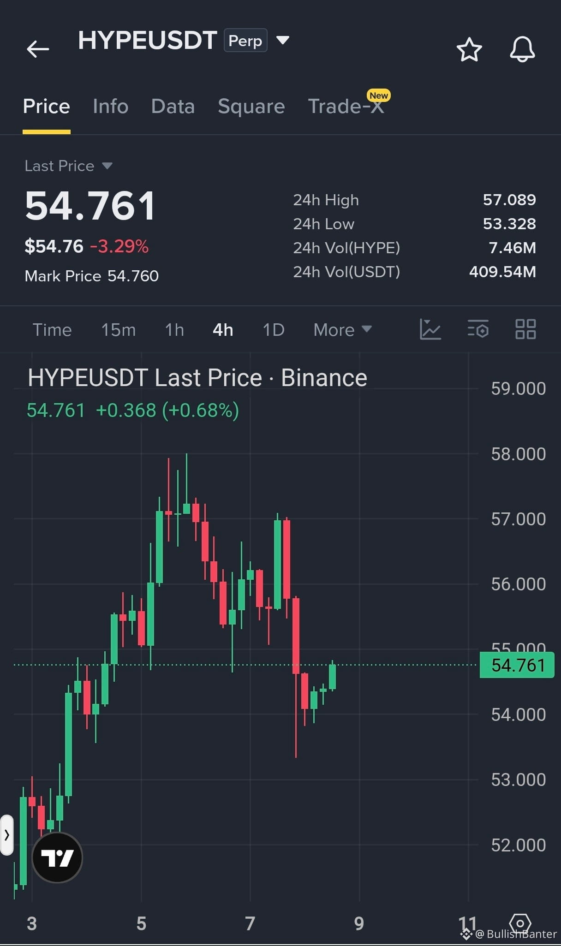Expand the More intervals dropdown
The height and width of the screenshot is (946, 561).
pos(343,330)
